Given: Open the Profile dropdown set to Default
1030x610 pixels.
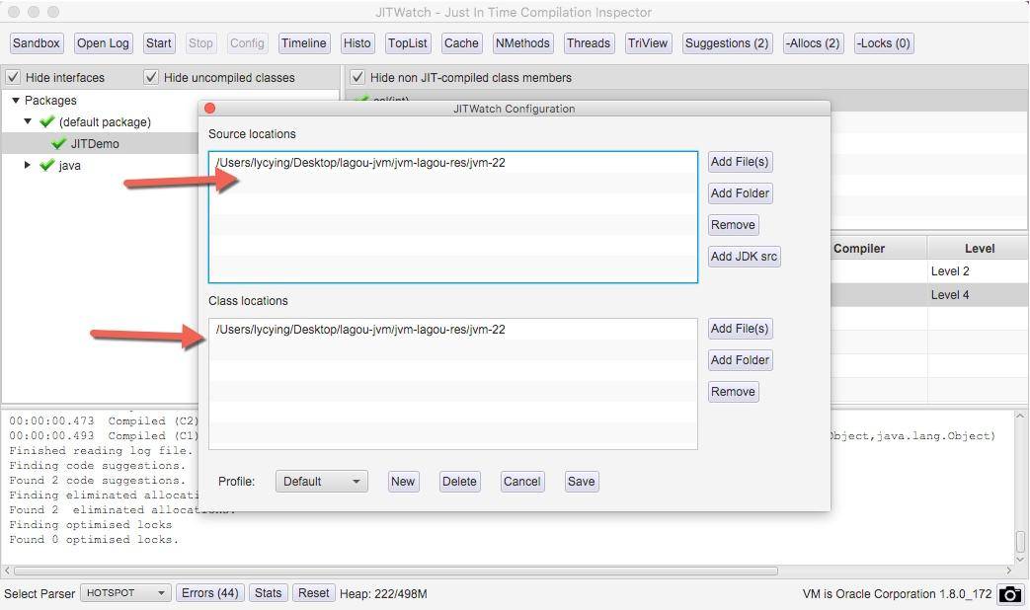Looking at the screenshot, I should [321, 482].
